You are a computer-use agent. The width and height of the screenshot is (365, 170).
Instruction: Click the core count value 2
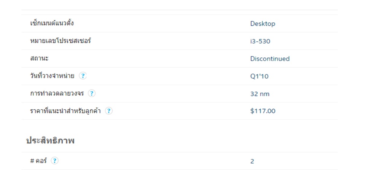[252, 161]
